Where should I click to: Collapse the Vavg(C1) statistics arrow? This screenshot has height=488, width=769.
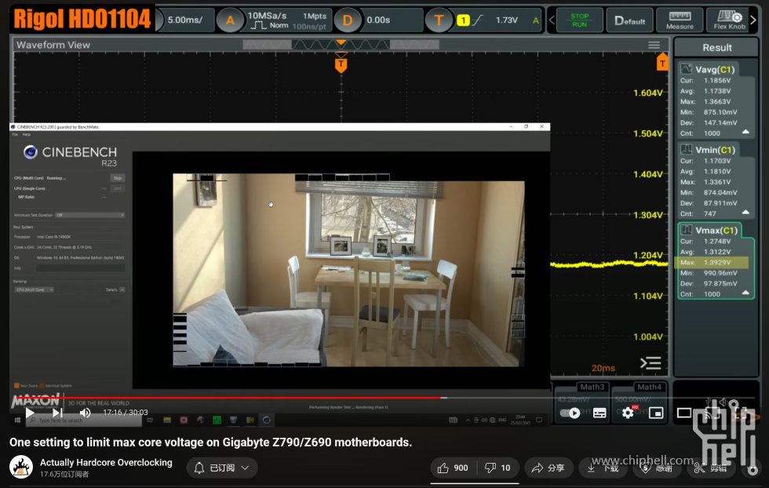click(745, 132)
